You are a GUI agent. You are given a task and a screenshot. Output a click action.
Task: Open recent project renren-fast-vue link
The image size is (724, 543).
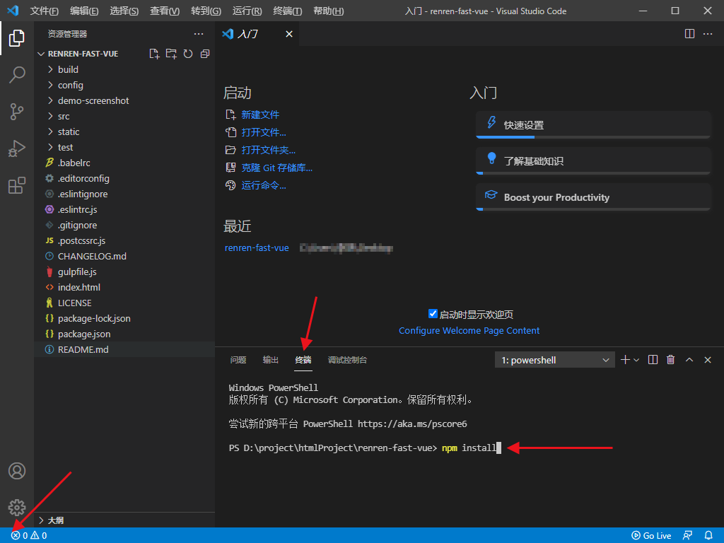[x=257, y=248]
